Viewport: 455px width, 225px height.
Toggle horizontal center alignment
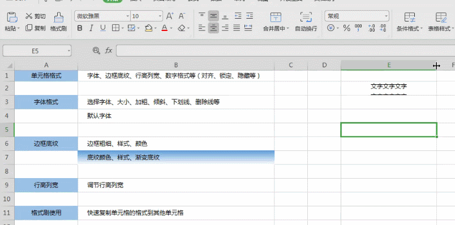[213, 28]
